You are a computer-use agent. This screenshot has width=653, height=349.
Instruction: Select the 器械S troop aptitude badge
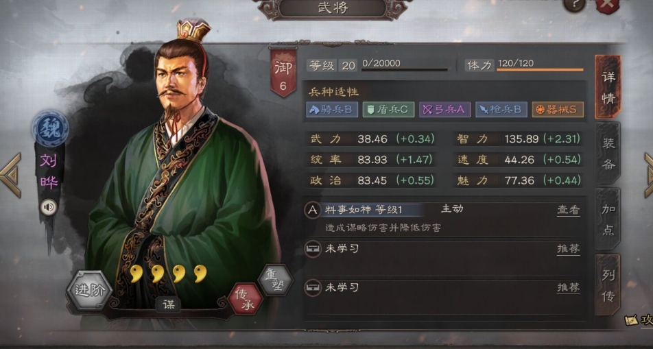tap(558, 110)
